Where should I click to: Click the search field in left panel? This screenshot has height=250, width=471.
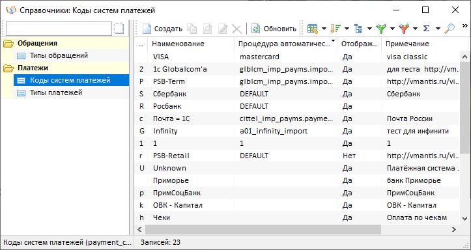59,29
